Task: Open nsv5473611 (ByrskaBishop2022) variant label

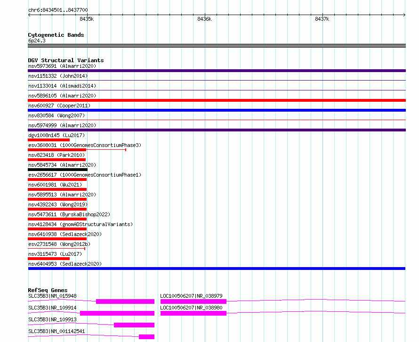Action: pyautogui.click(x=69, y=214)
